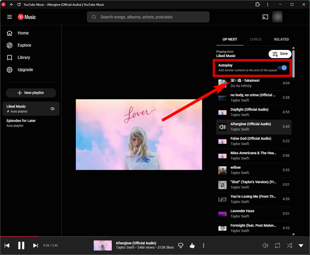Open the title bar three-dot menu
This screenshot has height=255, width=310.
click(x=268, y=4)
